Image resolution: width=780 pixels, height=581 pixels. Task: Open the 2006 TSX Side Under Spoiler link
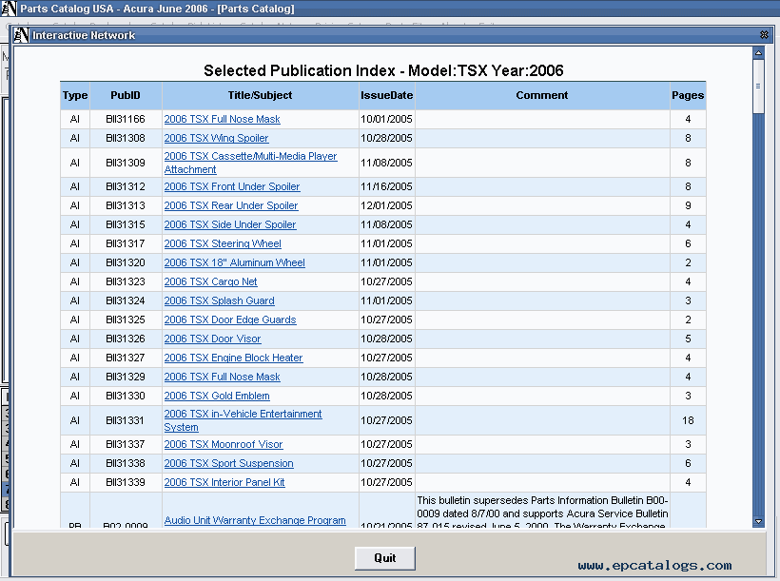pos(230,224)
